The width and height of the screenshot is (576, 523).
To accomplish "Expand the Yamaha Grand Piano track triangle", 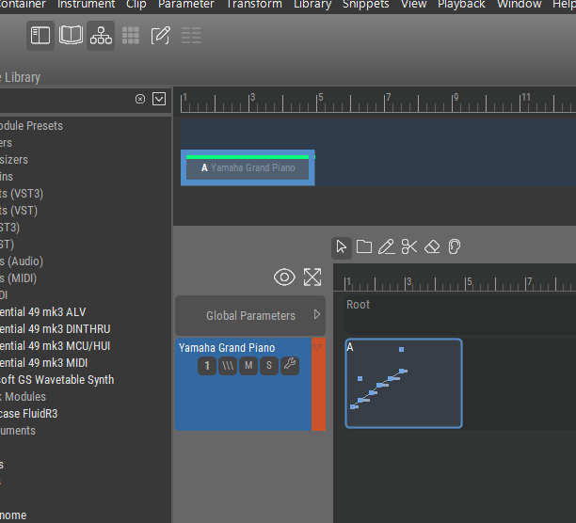I will (x=317, y=346).
